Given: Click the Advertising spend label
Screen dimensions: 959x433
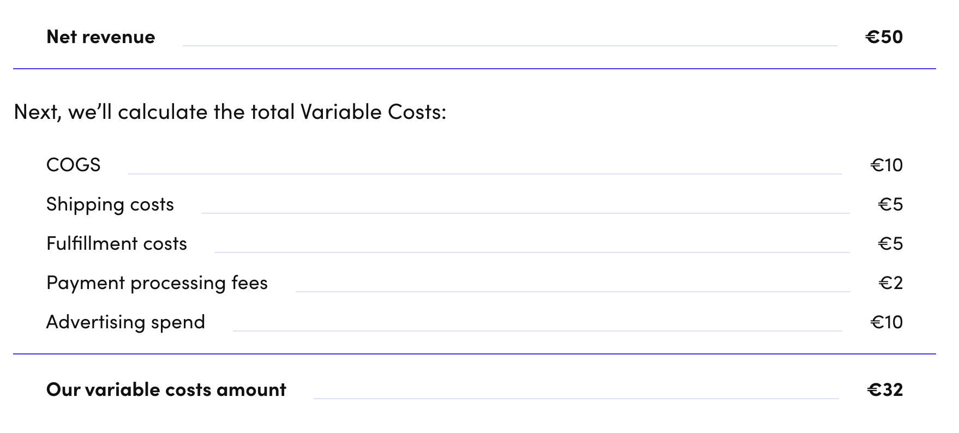Looking at the screenshot, I should [125, 322].
